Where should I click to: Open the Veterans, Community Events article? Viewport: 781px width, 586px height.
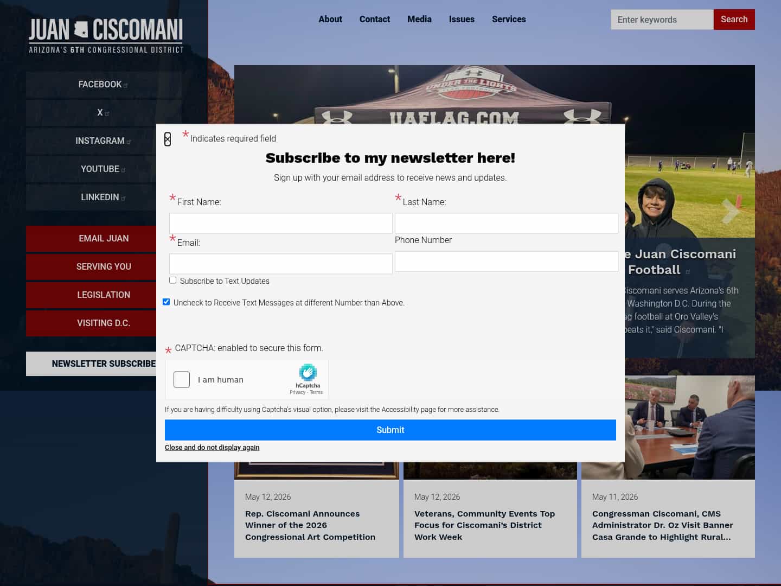pyautogui.click(x=484, y=525)
